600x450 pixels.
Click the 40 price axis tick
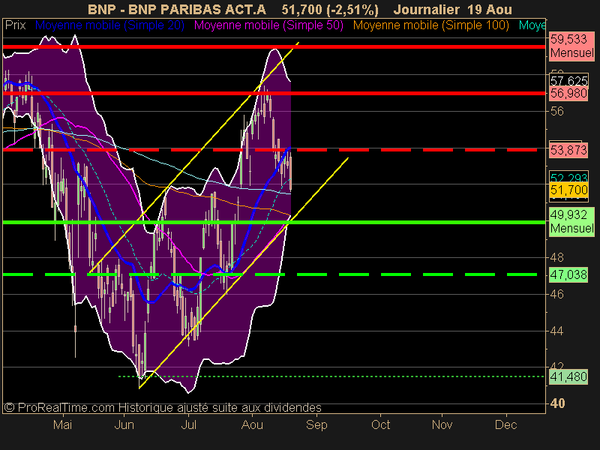coord(557,403)
